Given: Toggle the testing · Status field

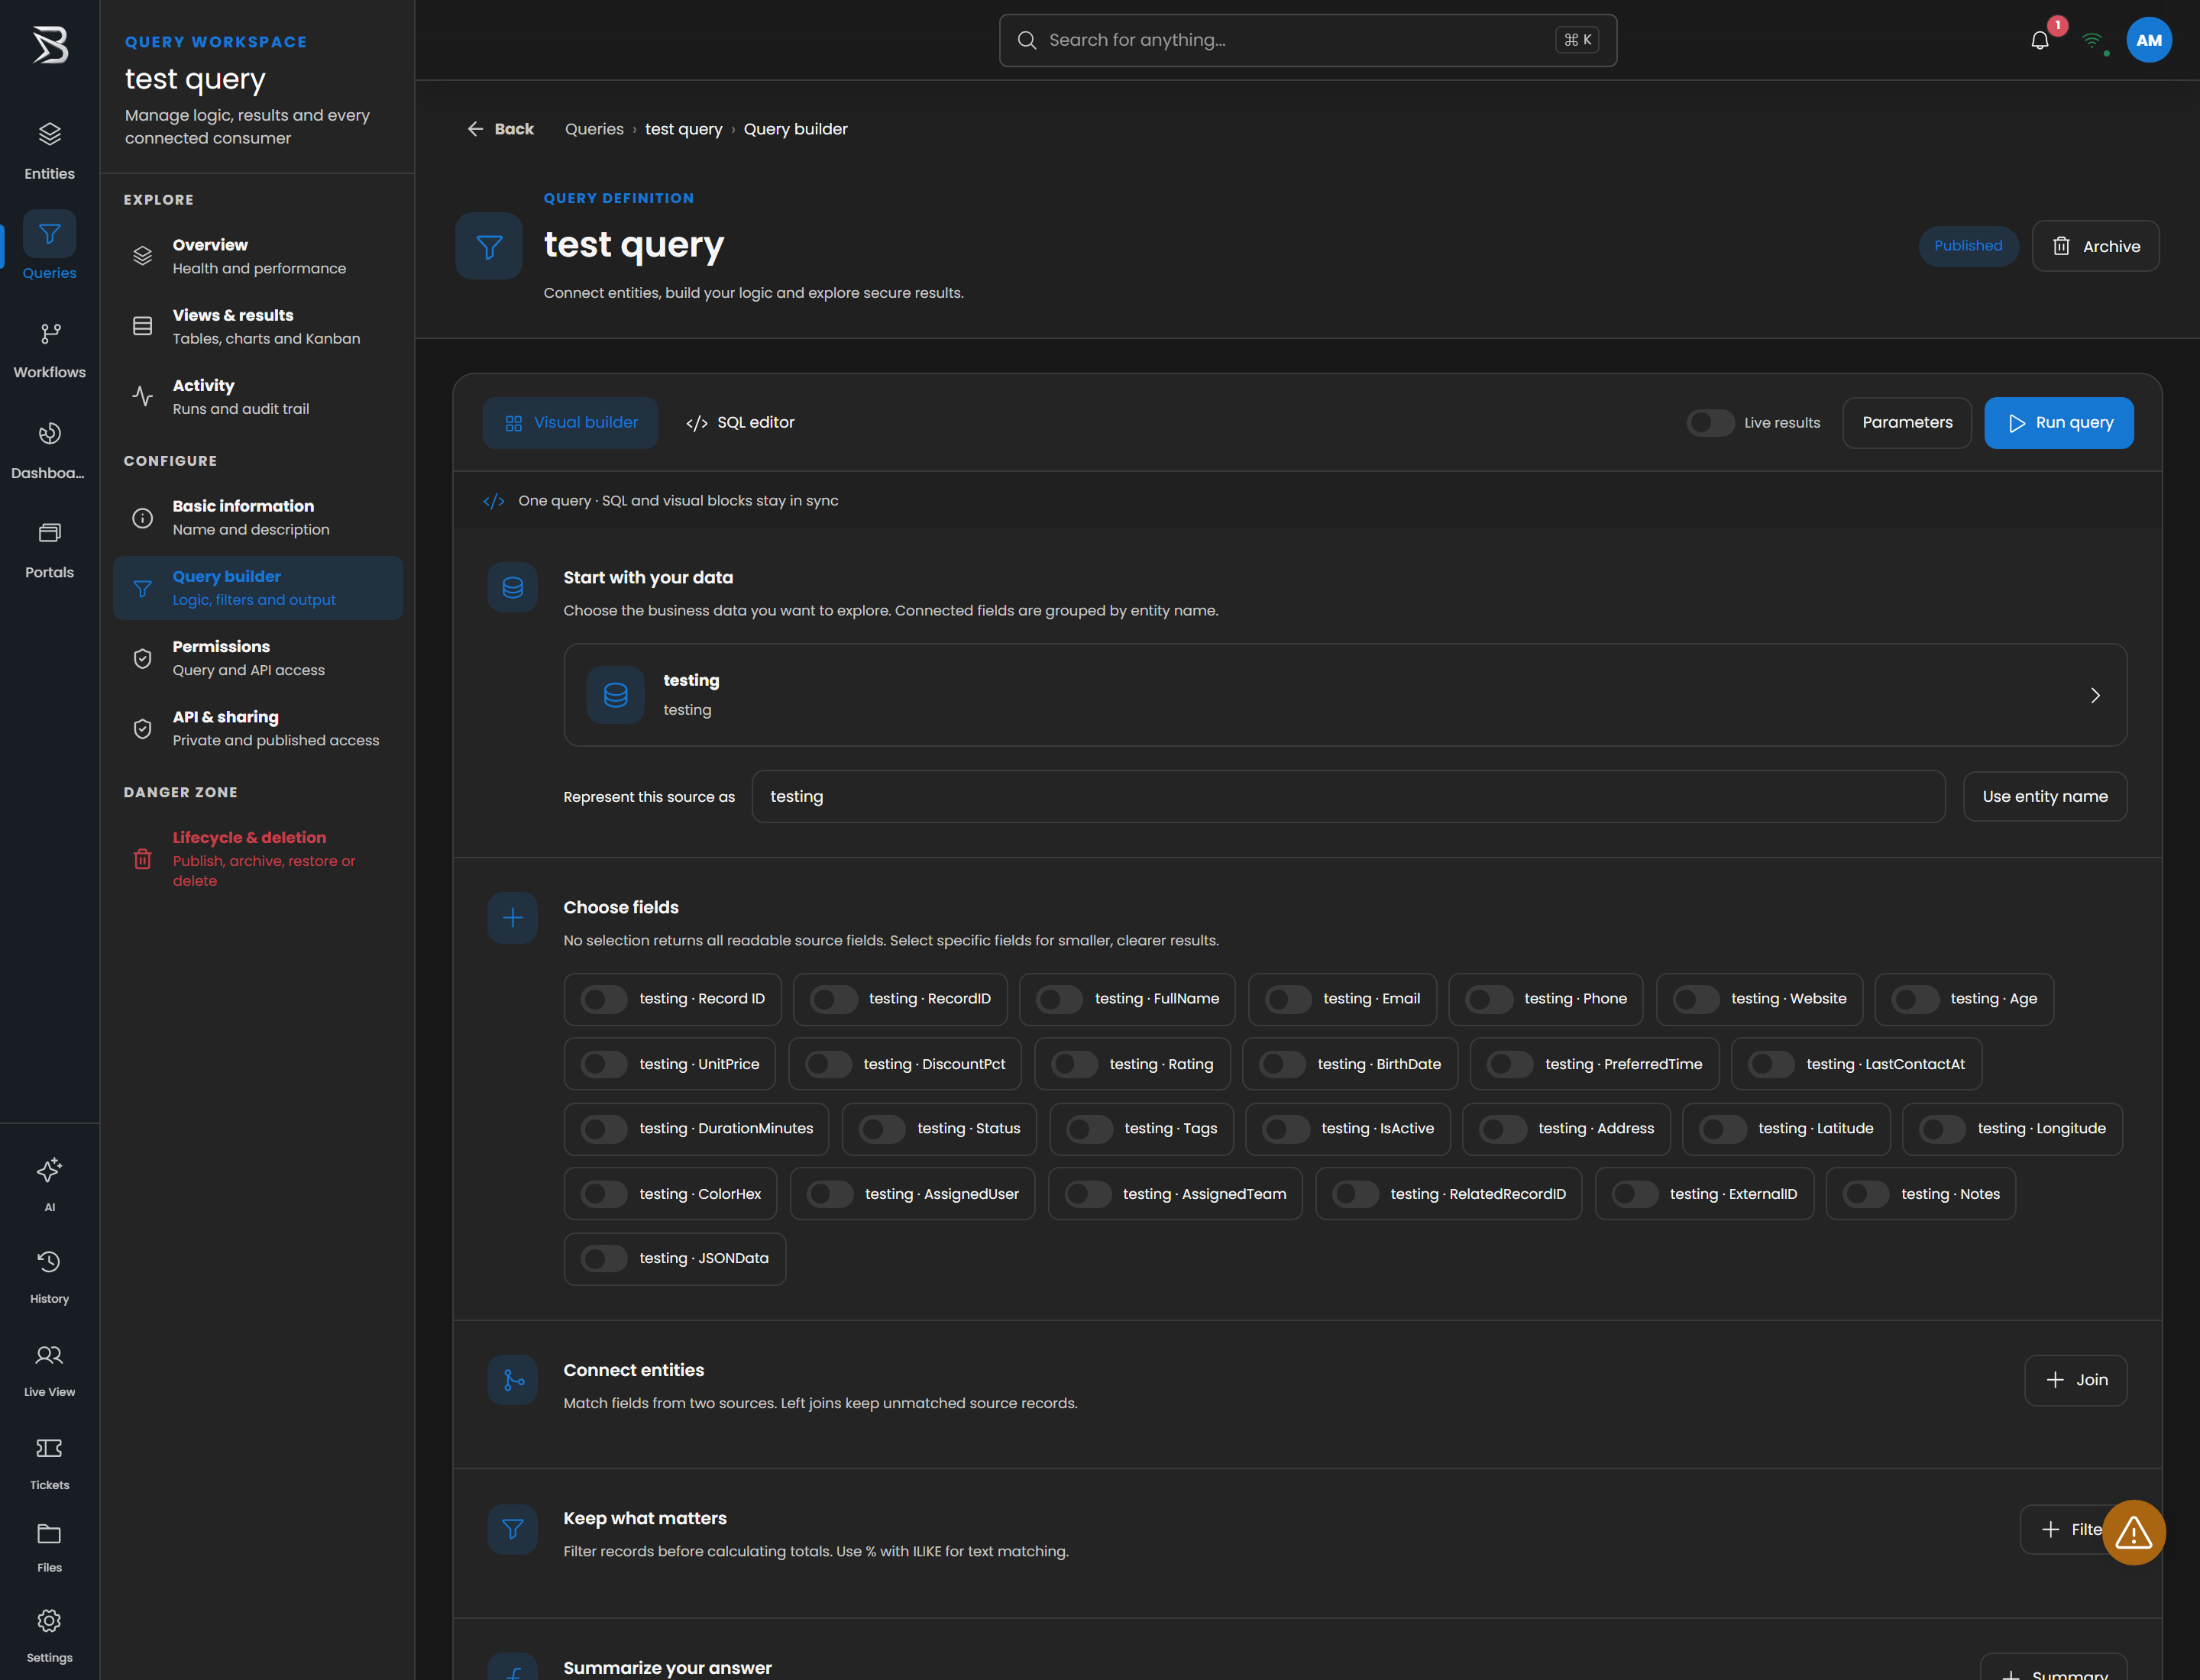Looking at the screenshot, I should tap(882, 1128).
